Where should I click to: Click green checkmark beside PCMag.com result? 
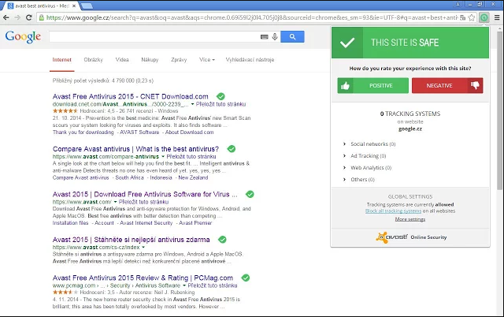tap(246, 278)
